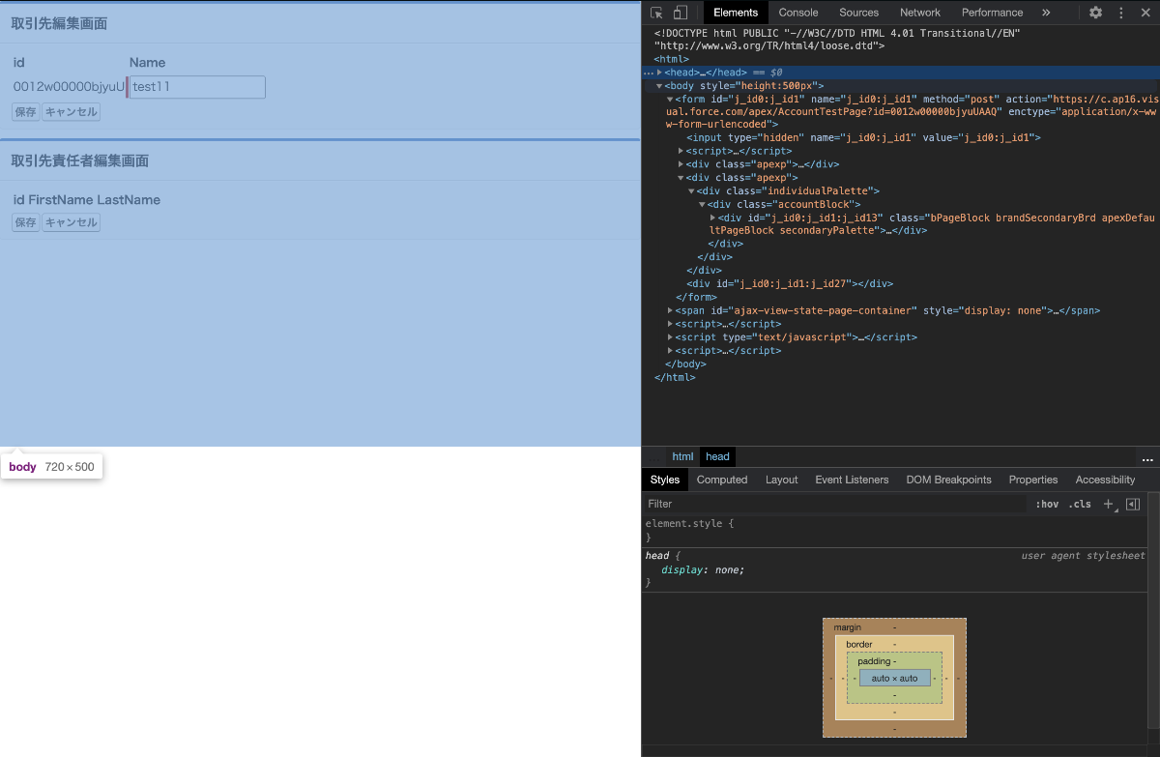Open the Event Listeners sub-tab
Image resolution: width=1160 pixels, height=757 pixels.
(852, 480)
